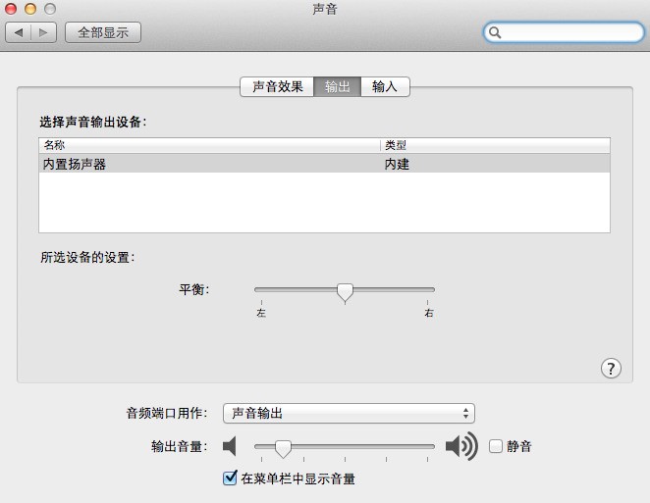The image size is (650, 503).
Task: Click the loud volume speaker icon
Action: tap(461, 446)
